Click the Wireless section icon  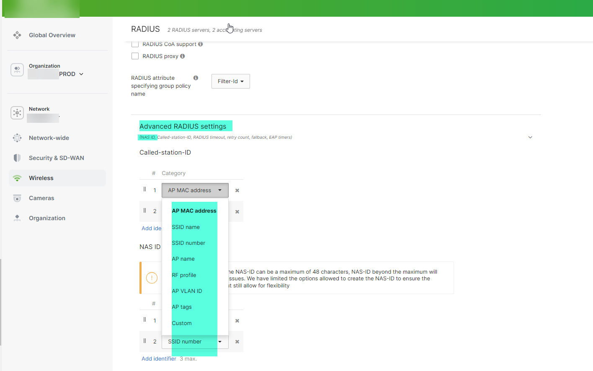click(x=17, y=178)
